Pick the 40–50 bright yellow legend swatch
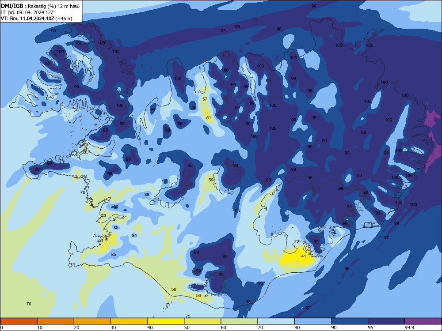Viewport: 442px width, 331px height. point(166,321)
